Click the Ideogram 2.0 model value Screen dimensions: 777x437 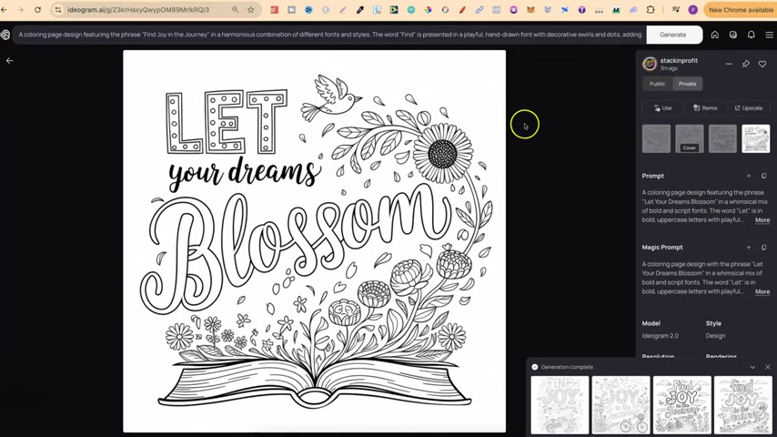click(660, 336)
